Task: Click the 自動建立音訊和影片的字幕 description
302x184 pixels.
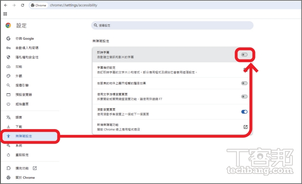Action: (x=115, y=57)
